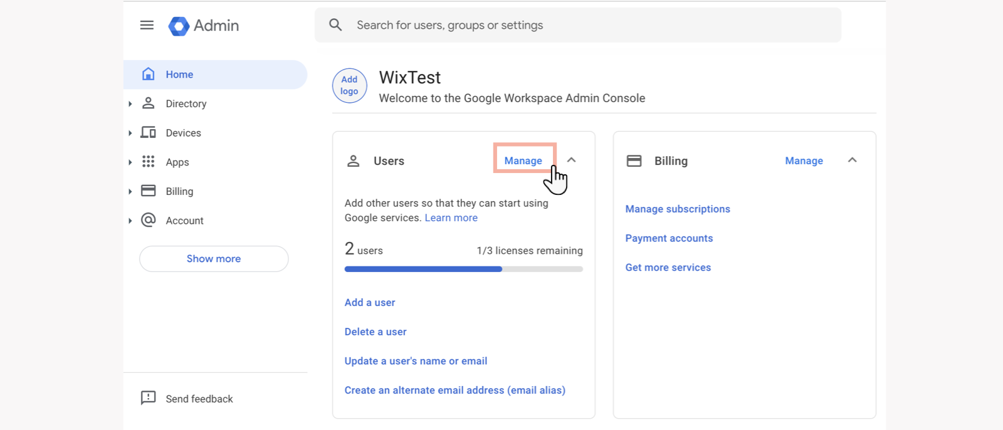Click the Directory person icon
1003x430 pixels.
(148, 103)
